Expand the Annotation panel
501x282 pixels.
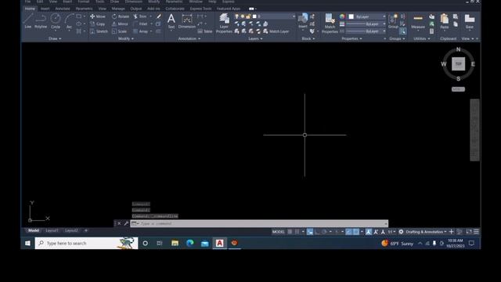point(189,38)
